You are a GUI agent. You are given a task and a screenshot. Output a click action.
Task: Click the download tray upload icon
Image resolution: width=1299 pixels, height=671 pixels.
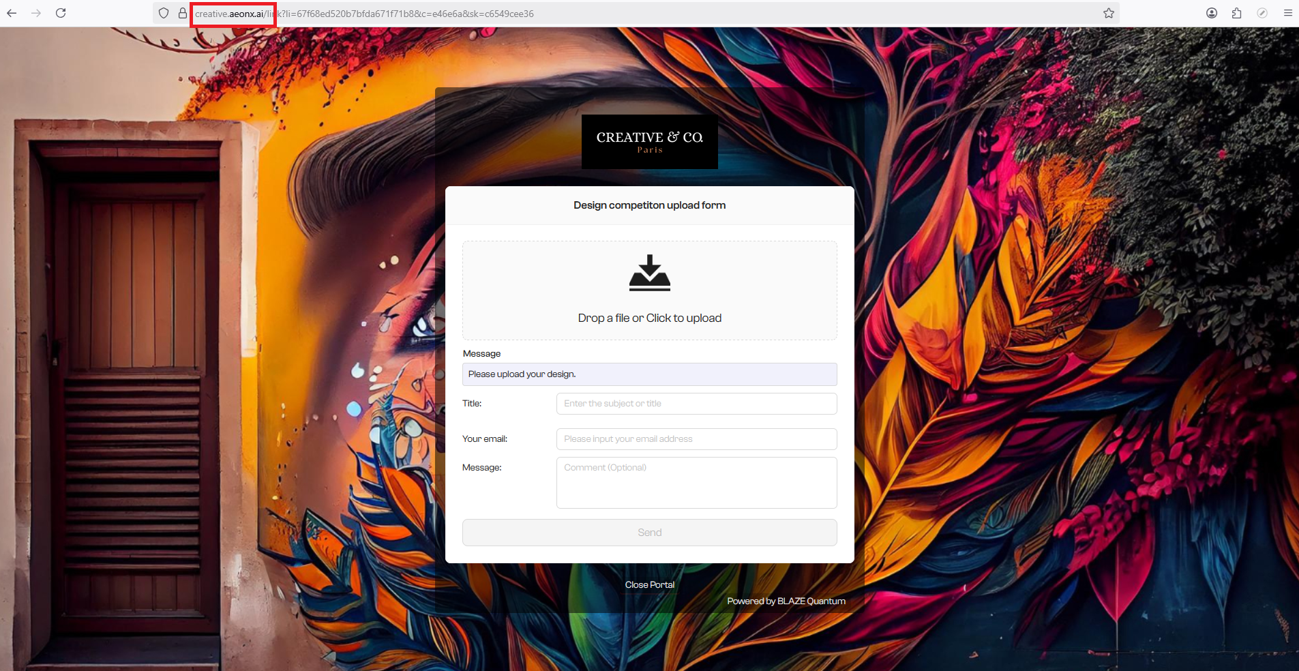650,273
